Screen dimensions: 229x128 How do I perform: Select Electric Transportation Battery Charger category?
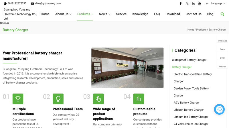point(193,78)
